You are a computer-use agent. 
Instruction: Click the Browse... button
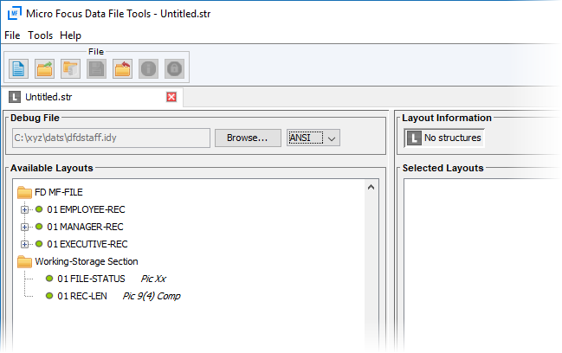tap(248, 138)
